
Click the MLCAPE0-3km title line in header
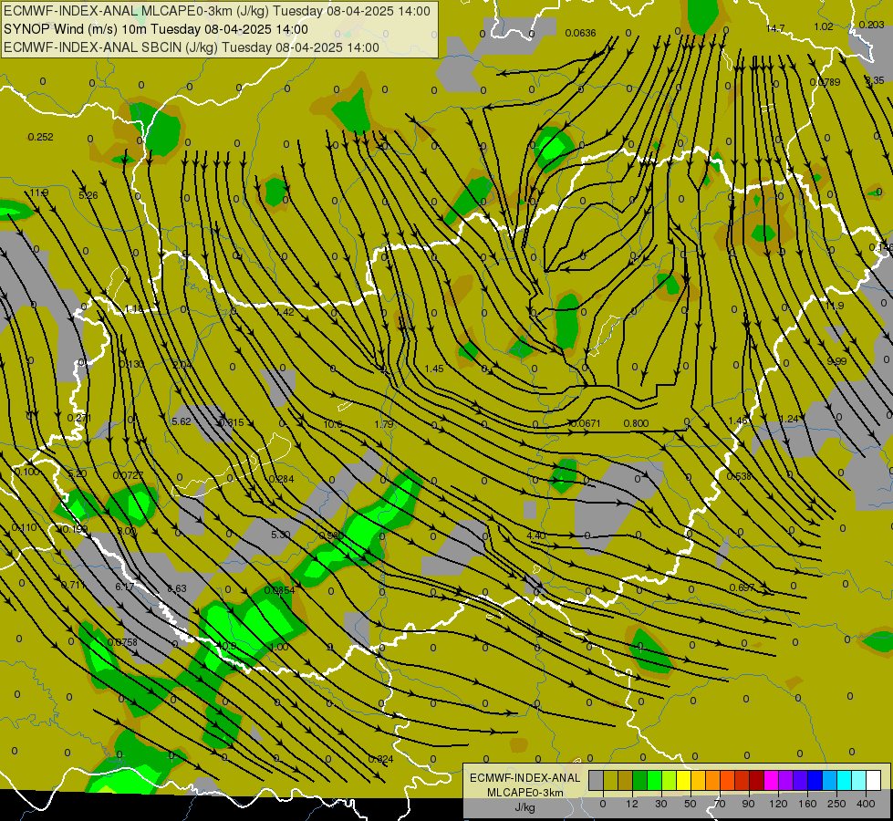(217, 11)
